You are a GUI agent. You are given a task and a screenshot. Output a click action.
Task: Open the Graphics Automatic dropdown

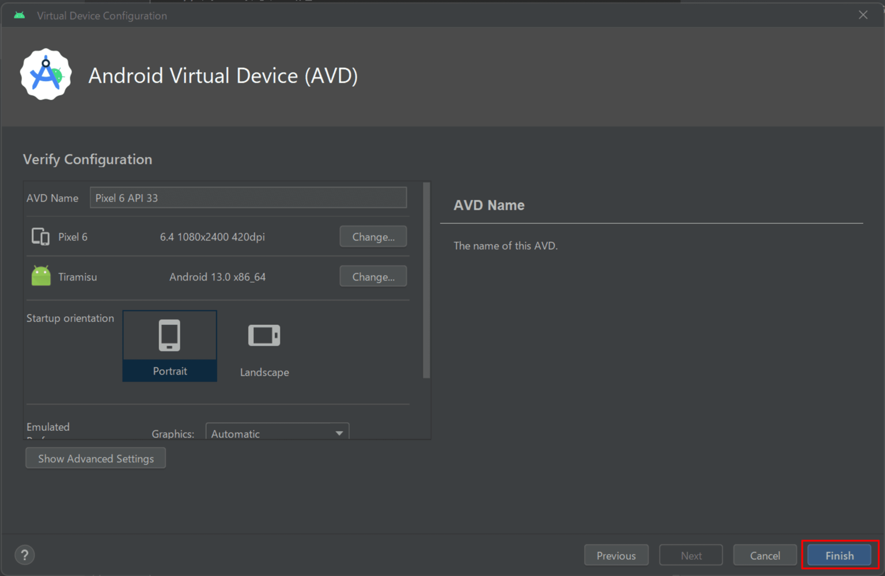(277, 433)
